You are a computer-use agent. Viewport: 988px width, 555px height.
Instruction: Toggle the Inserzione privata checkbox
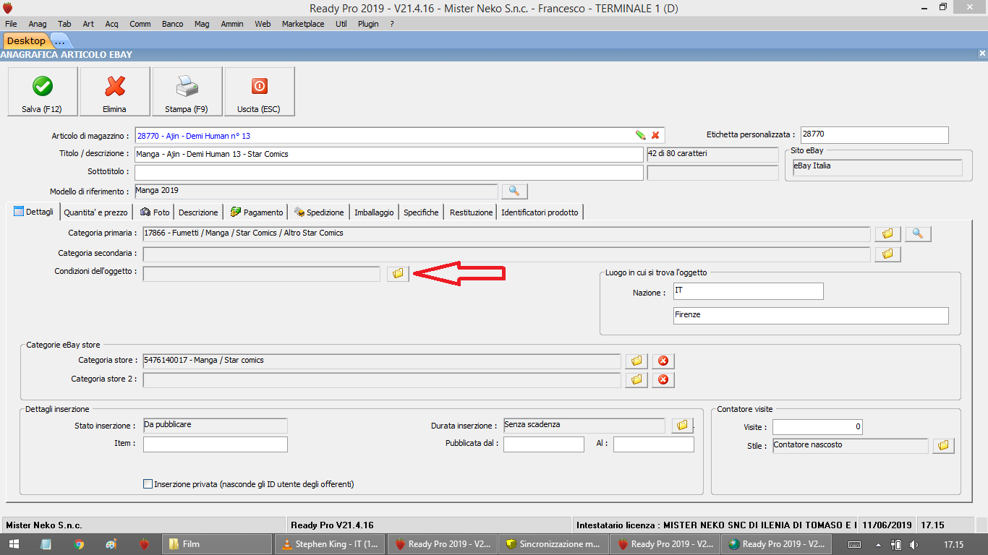[148, 484]
